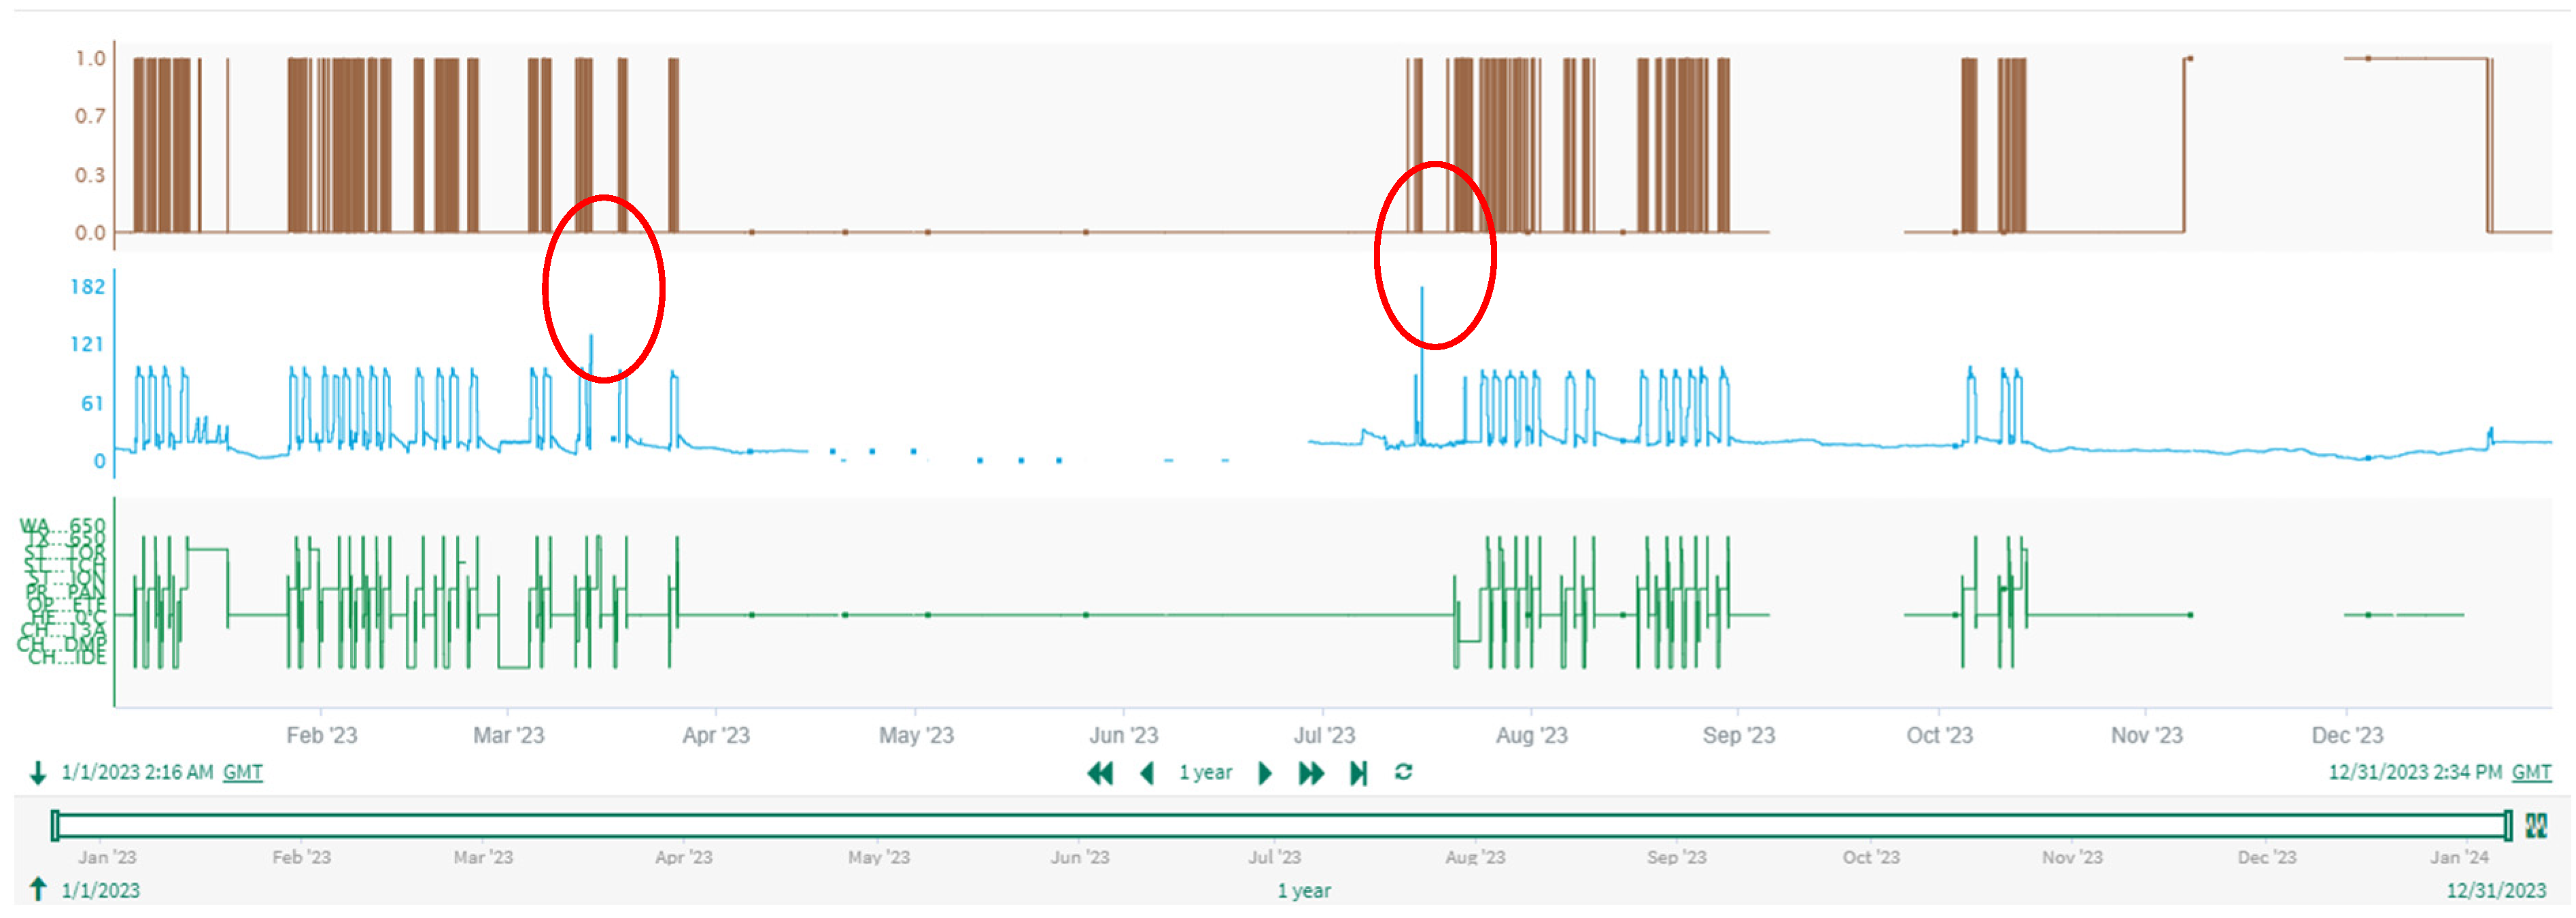This screenshot has height=918, width=2576.
Task: Open the right GMT timezone link
Action: click(2531, 773)
